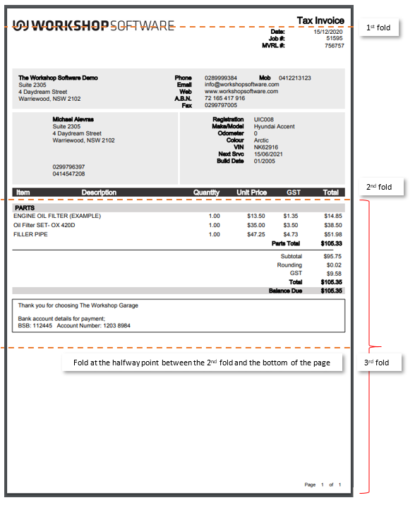415x505 pixels.
Task: Select fax number 0299797005
Action: point(221,105)
